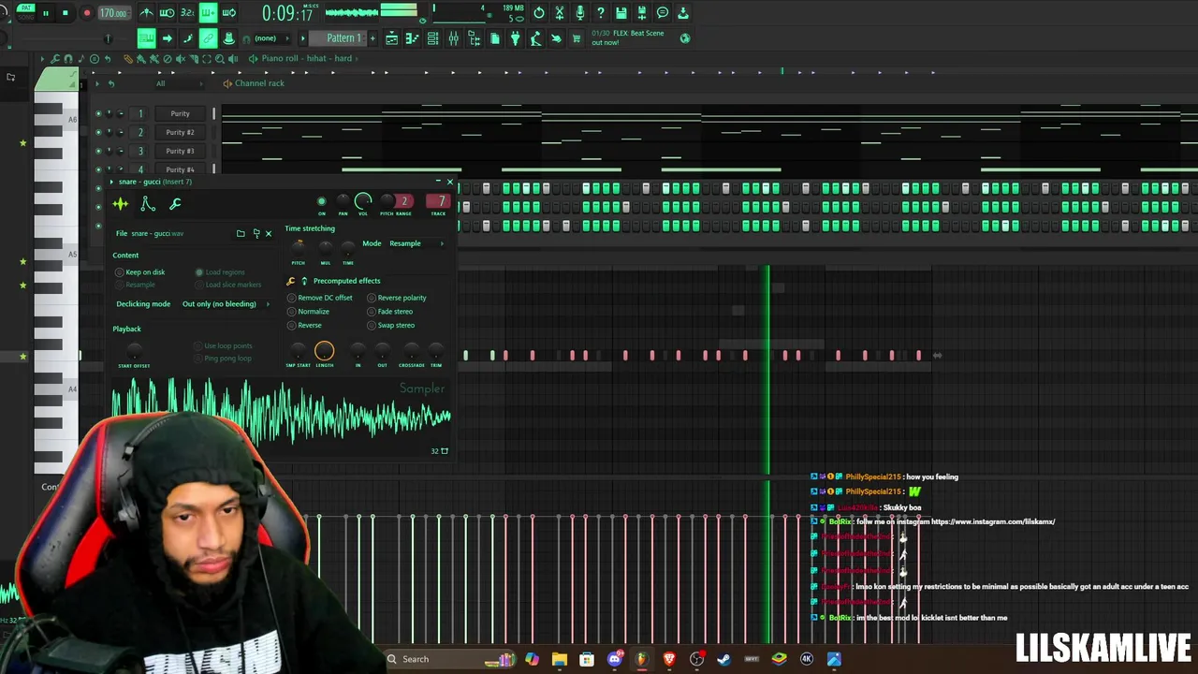Image resolution: width=1198 pixels, height=674 pixels.
Task: Click the pitch RANGE 2 value
Action: tap(404, 200)
